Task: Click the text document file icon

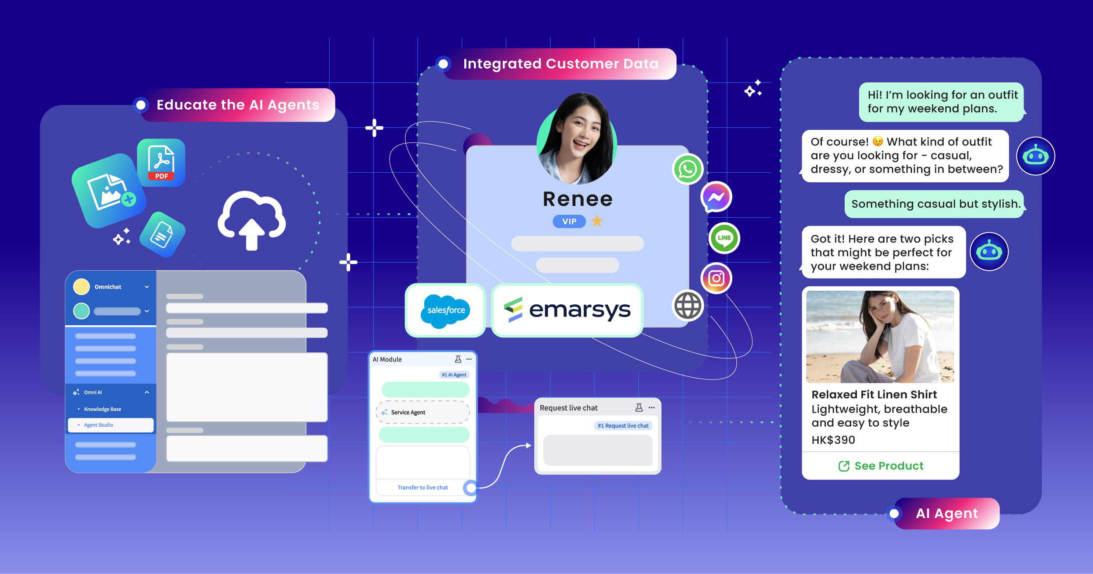Action: (162, 235)
